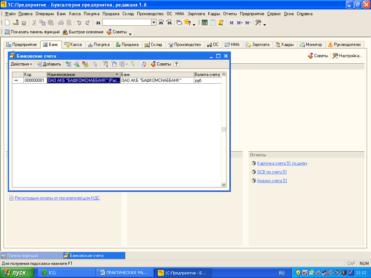Click the Find binoculars icon before search field
The height and width of the screenshot is (278, 371).
pos(98,23)
